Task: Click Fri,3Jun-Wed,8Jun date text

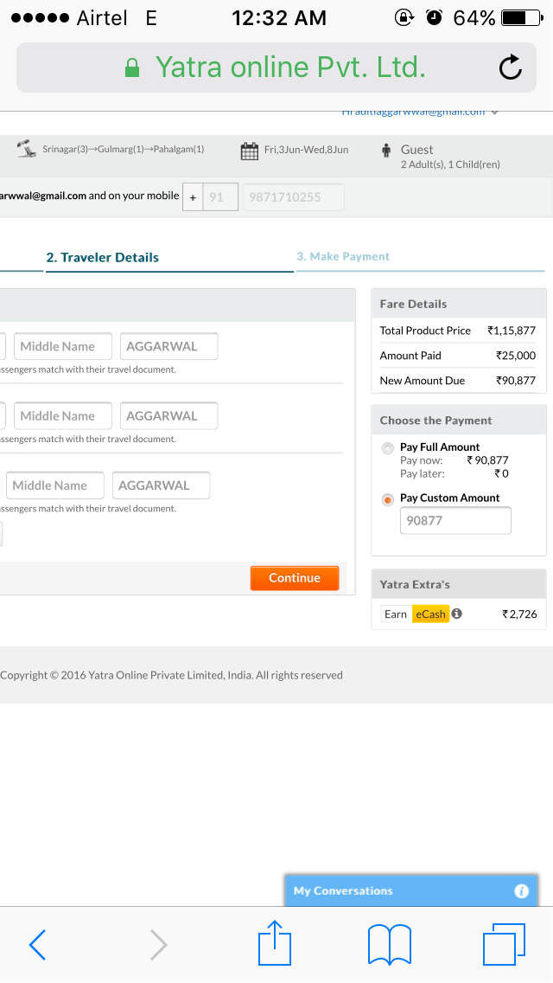Action: point(306,150)
